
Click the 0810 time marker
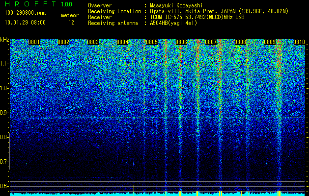coord(299,42)
